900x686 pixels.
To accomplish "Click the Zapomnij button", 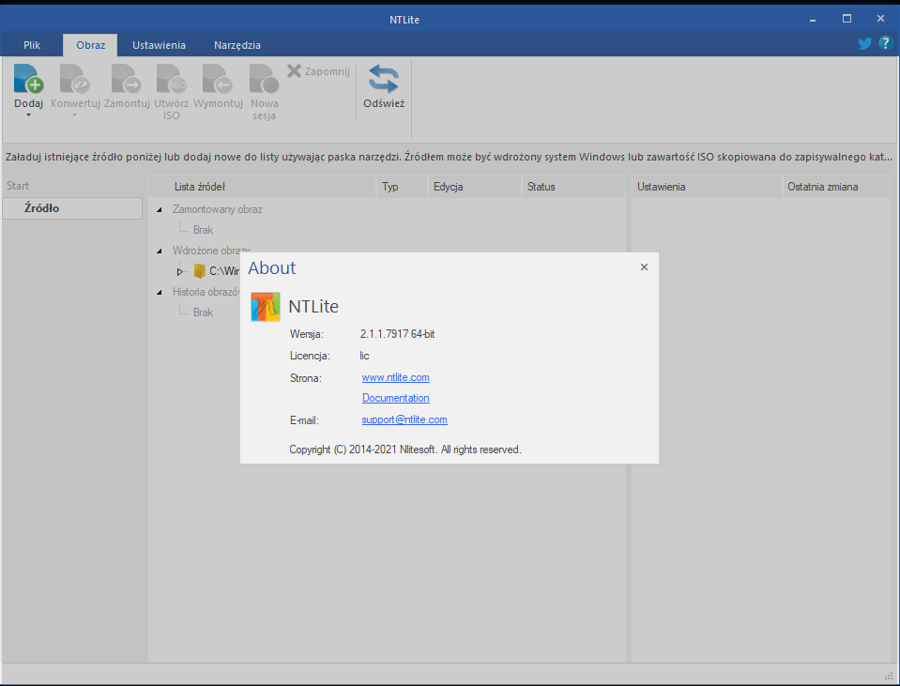I will (x=318, y=71).
